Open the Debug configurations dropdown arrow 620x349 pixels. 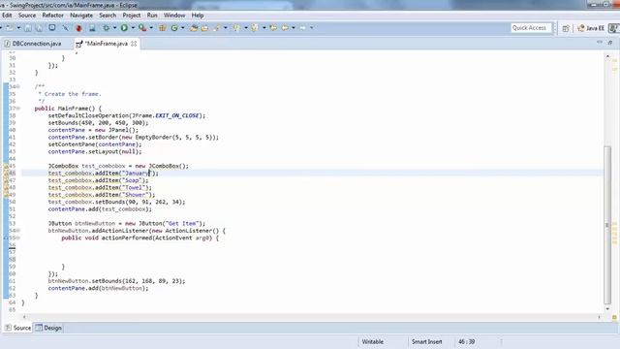tap(114, 28)
